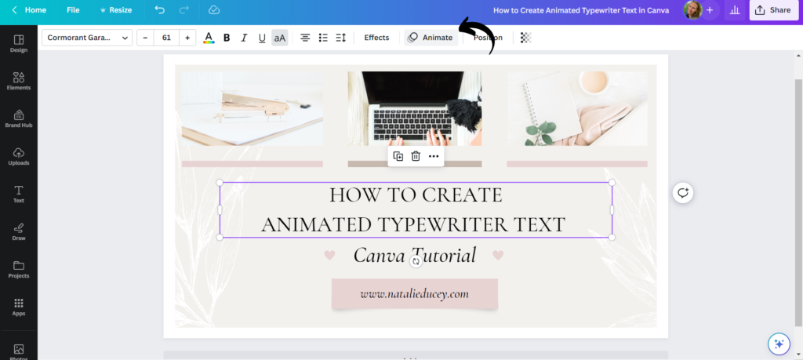
Task: Open Brand Hub in sidebar
Action: (19, 118)
